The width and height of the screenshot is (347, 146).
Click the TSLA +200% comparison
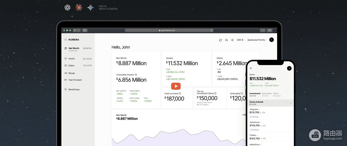pos(148,99)
